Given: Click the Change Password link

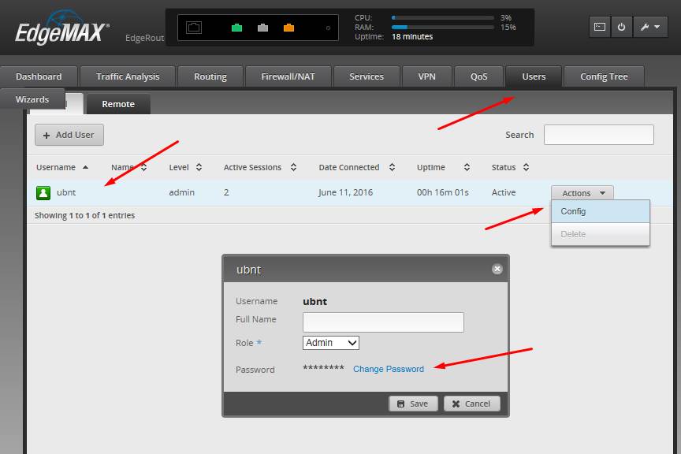Looking at the screenshot, I should coord(388,369).
